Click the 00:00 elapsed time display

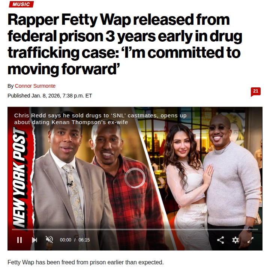tap(65, 240)
